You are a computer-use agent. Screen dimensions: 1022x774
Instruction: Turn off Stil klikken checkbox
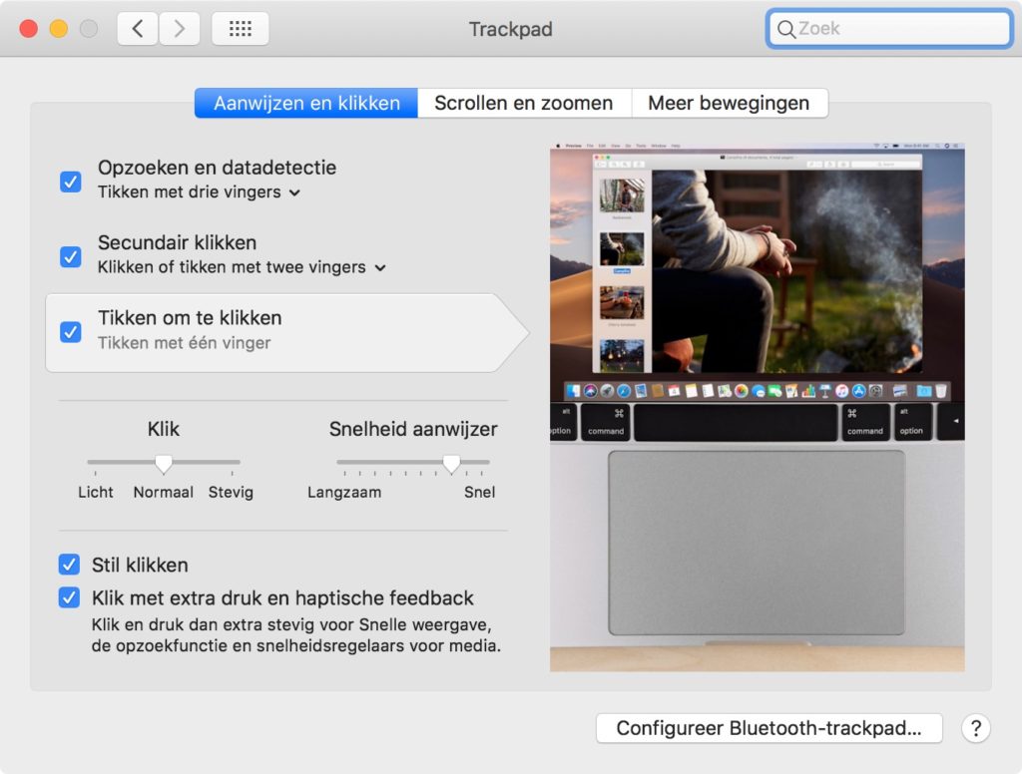click(x=69, y=565)
